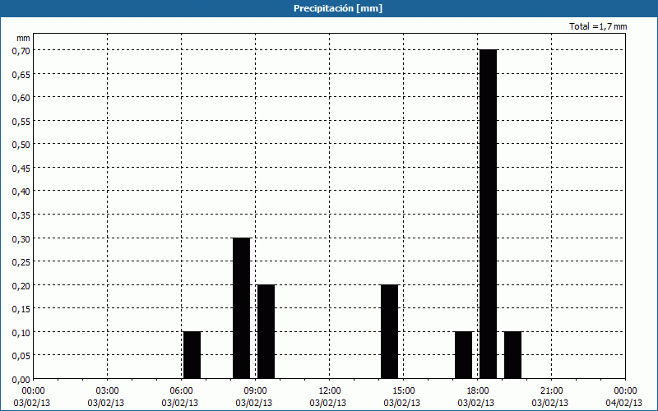The image size is (658, 411).
Task: Click the 15:00 time axis label
Action: (x=403, y=391)
